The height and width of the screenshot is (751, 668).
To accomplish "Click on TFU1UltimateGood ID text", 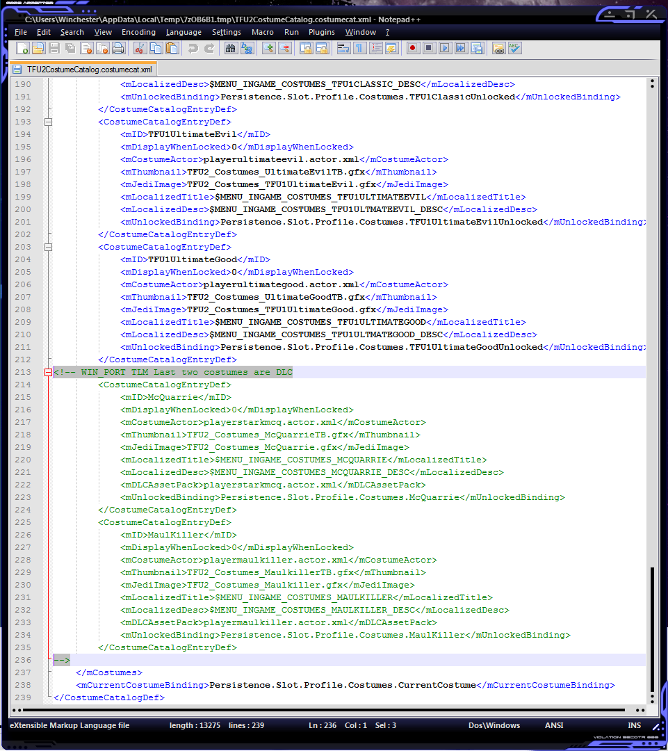I will tap(193, 259).
